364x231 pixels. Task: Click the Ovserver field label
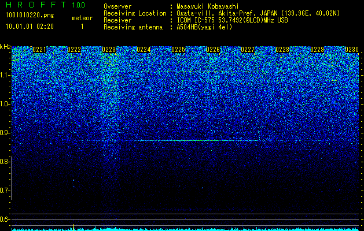(x=117, y=6)
